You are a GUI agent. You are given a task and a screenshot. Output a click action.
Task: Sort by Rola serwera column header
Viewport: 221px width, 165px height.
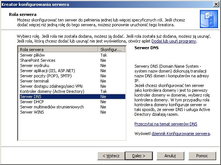click(x=58, y=50)
